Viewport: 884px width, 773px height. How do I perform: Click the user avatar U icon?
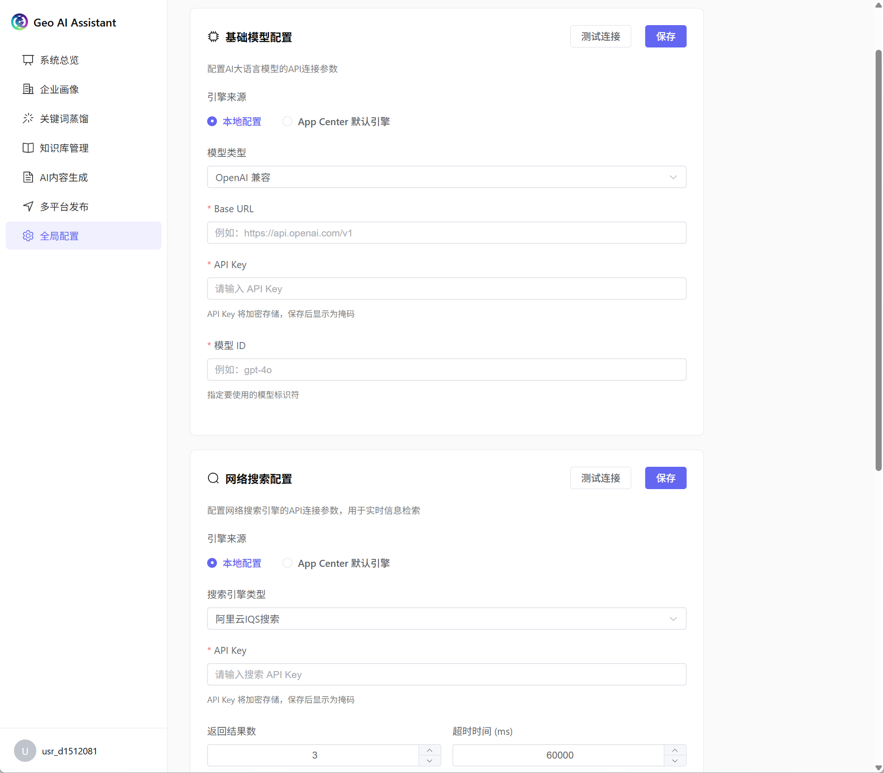[x=25, y=751]
